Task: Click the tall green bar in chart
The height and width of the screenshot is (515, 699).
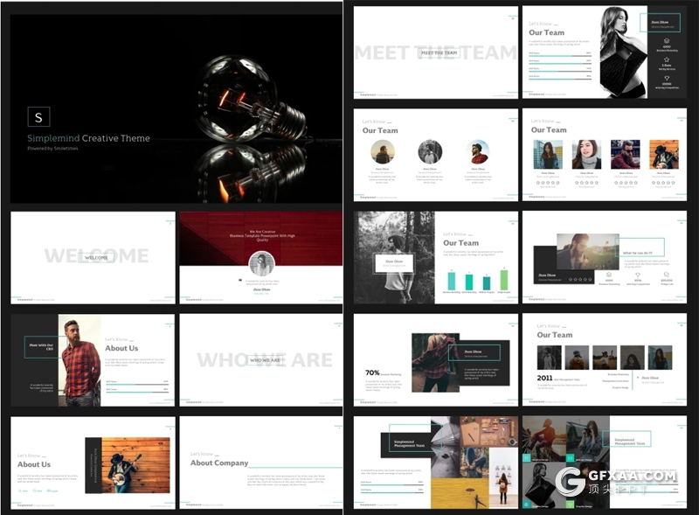Action: pos(503,280)
